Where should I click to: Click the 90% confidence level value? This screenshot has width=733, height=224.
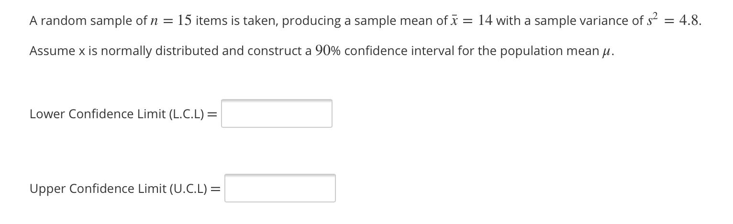[x=328, y=51]
